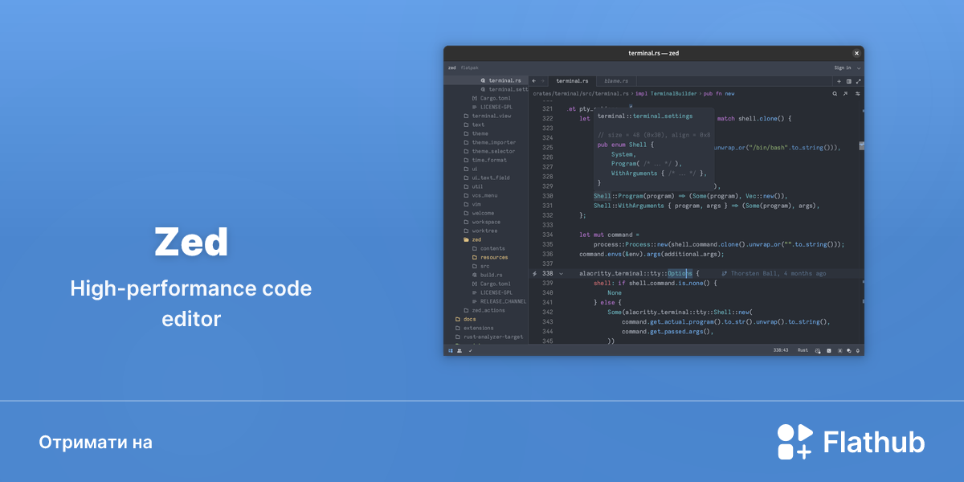The width and height of the screenshot is (964, 482).
Task: Toggle the notifications bell icon
Action: click(858, 350)
